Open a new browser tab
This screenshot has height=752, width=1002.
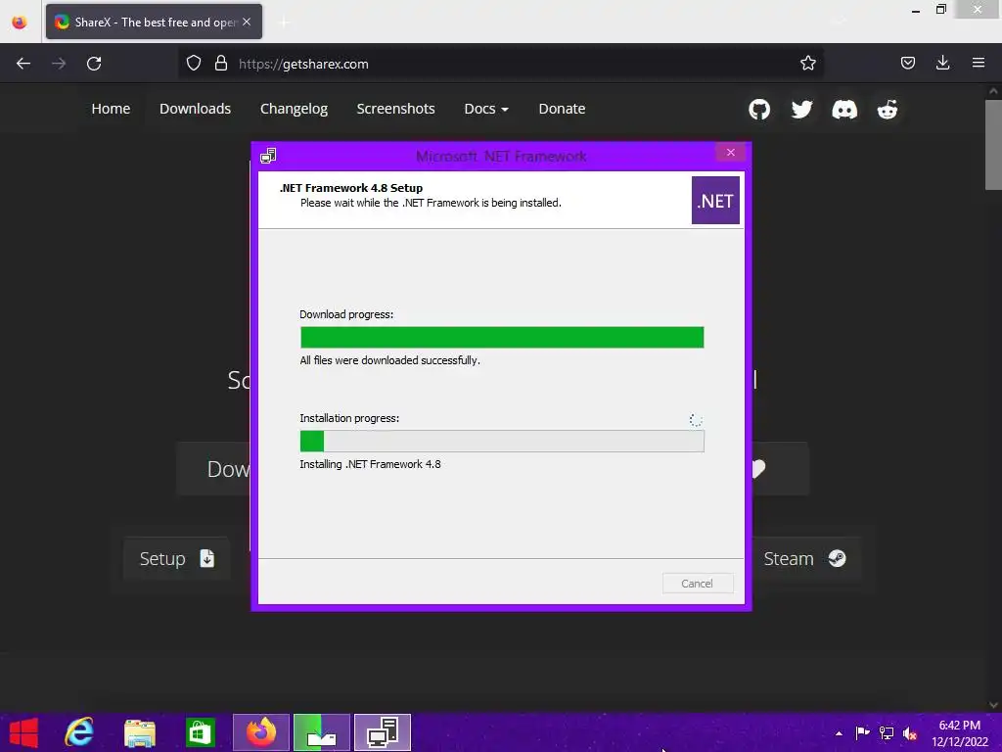pos(285,23)
